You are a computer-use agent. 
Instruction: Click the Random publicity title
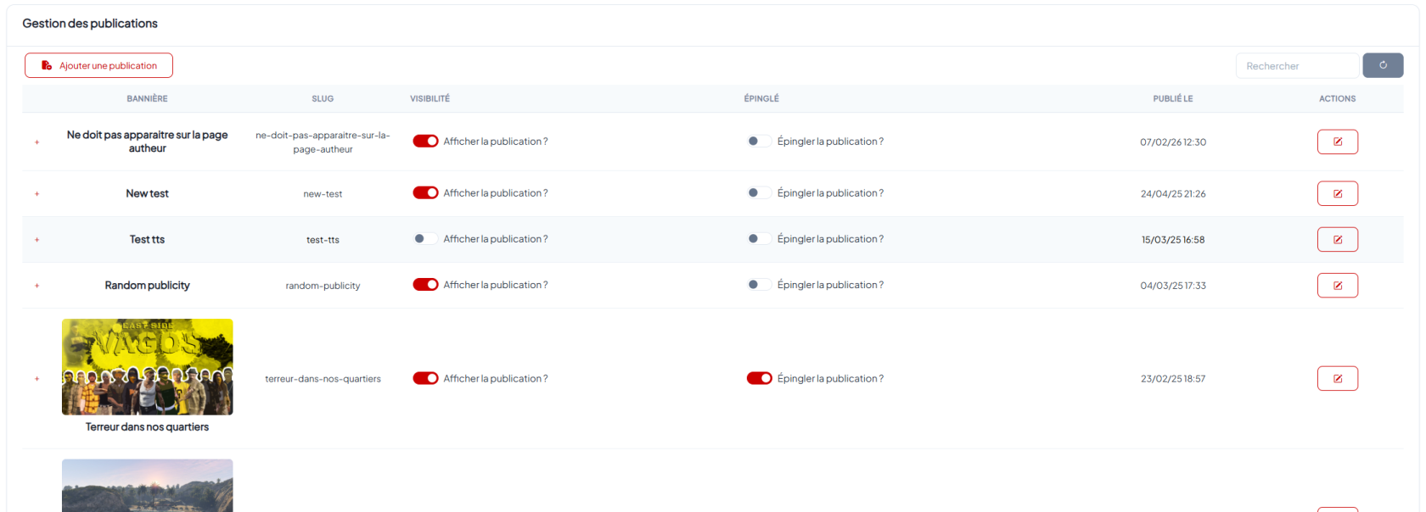(x=147, y=286)
